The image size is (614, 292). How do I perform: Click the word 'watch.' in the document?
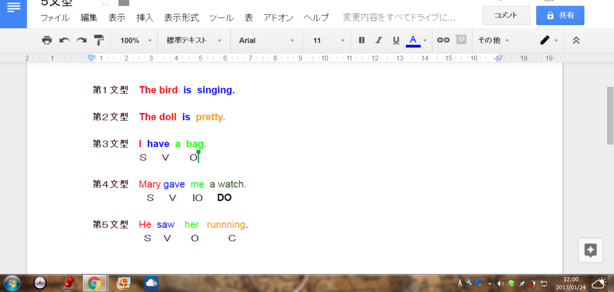[232, 184]
